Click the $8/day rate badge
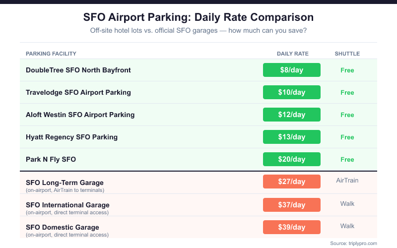 291,70
